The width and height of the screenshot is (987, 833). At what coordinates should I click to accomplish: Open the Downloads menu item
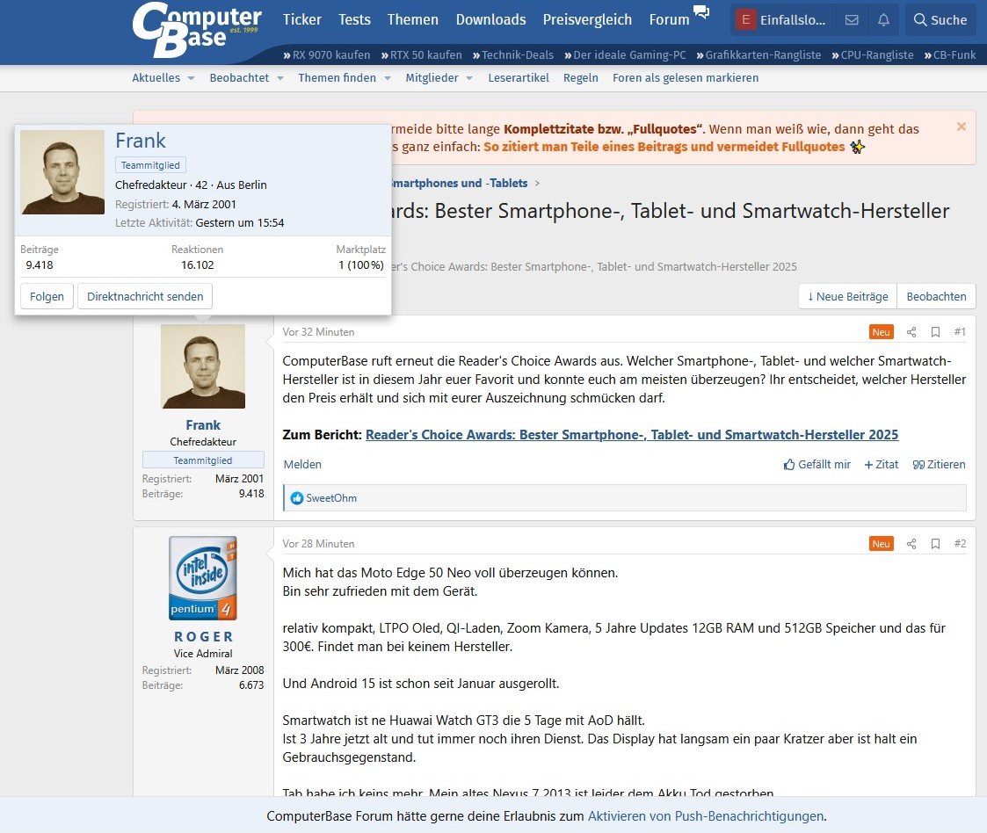pyautogui.click(x=491, y=19)
